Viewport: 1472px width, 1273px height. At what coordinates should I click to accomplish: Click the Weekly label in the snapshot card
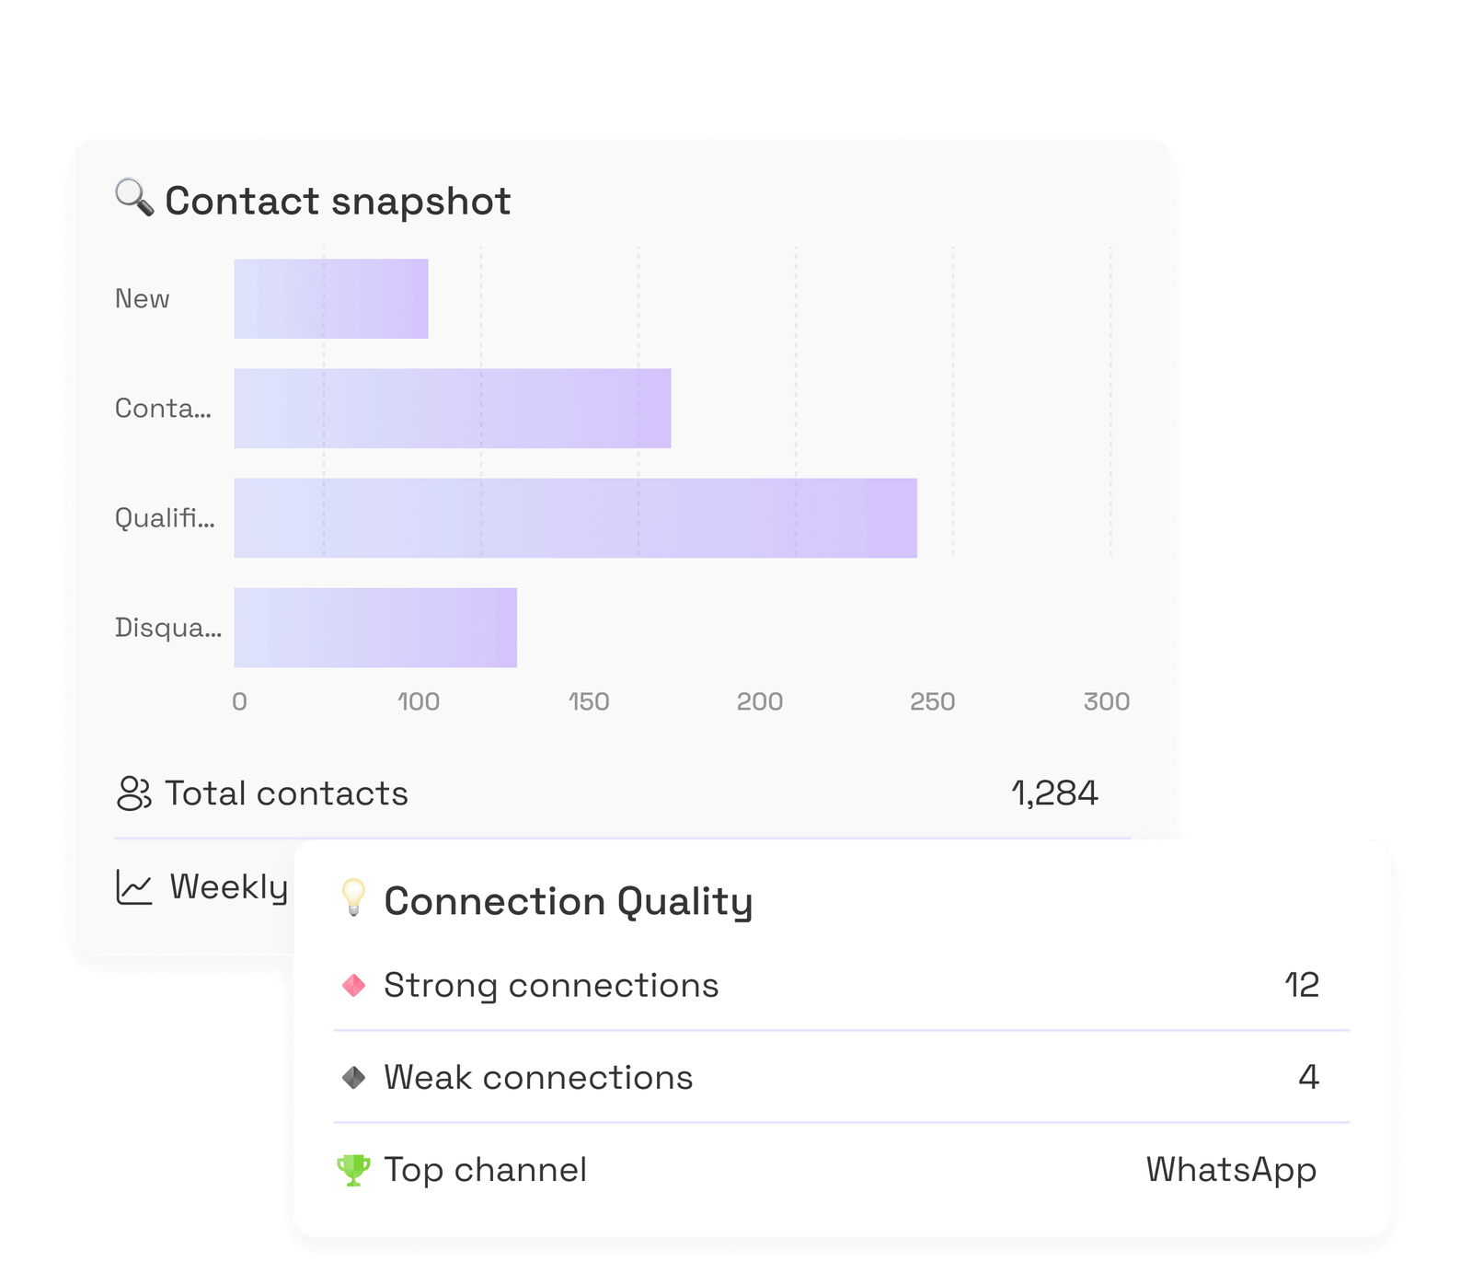pyautogui.click(x=229, y=887)
